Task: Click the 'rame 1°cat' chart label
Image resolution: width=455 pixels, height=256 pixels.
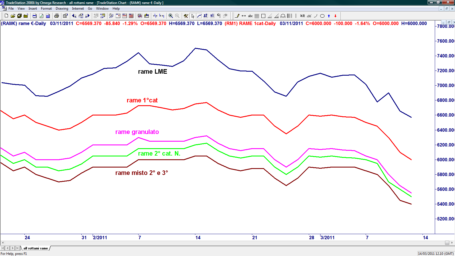Action: click(142, 100)
